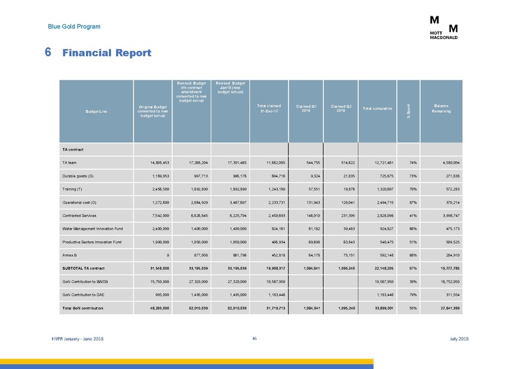Click the DAE original budget '995,000'

coord(162,295)
